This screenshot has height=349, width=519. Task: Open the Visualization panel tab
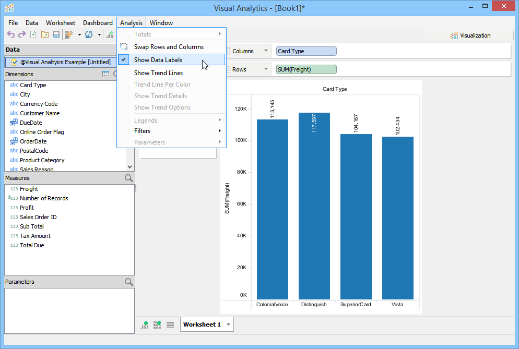470,35
